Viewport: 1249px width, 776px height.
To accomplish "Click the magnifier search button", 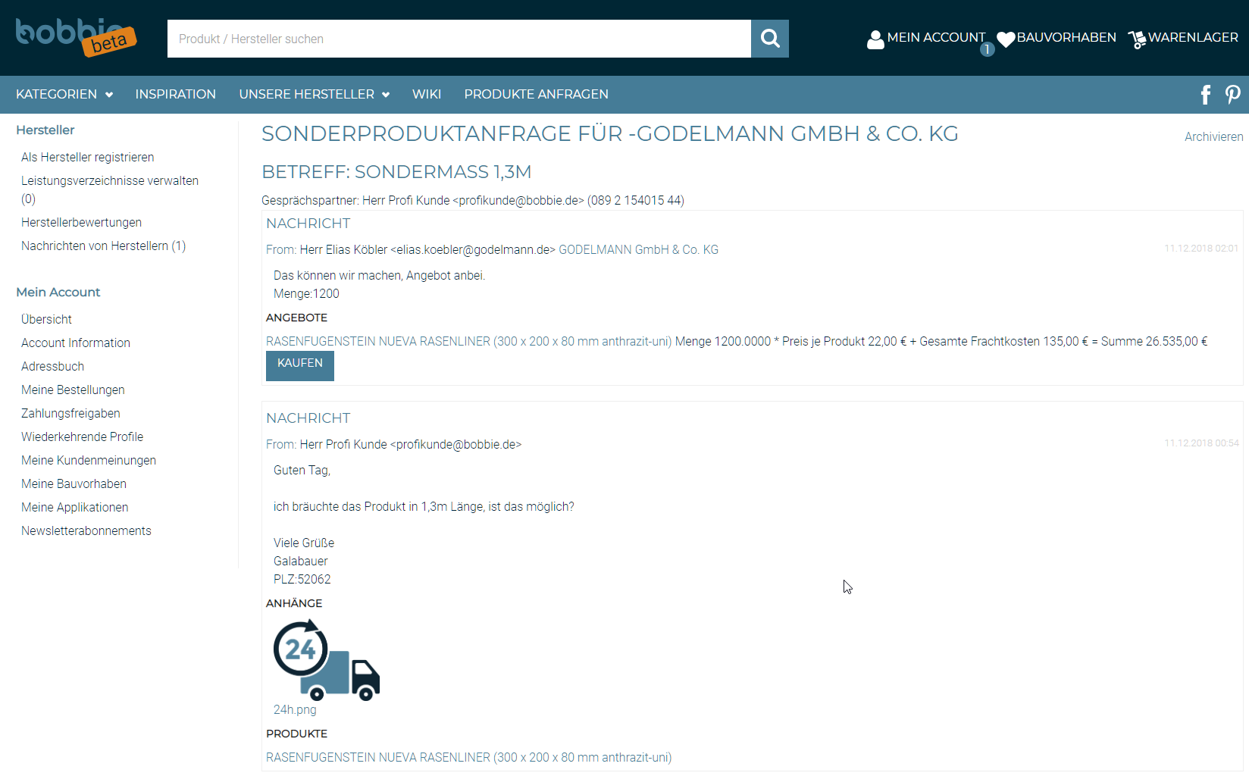I will [770, 39].
